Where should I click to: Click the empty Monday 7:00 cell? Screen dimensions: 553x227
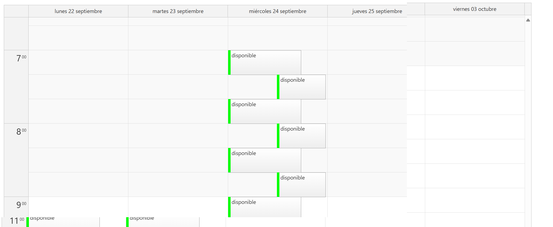[x=78, y=62]
